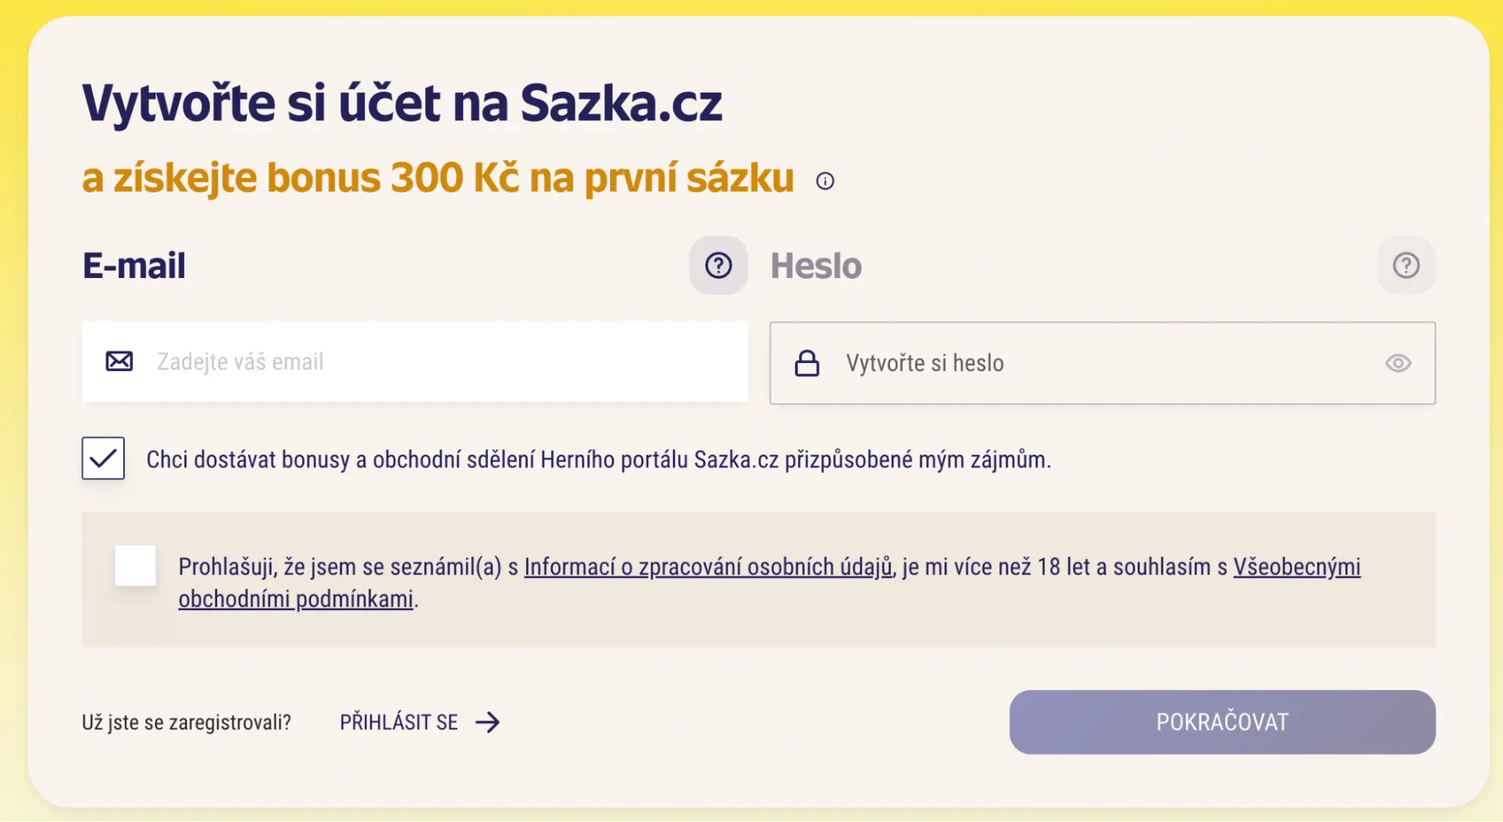Click the arrow icon next to PŘIHLÁSIT SE
The image size is (1503, 822).
tap(488, 722)
